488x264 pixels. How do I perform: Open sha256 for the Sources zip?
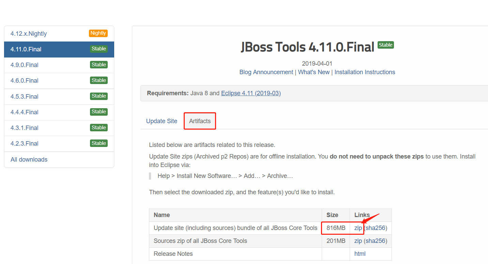coord(375,241)
